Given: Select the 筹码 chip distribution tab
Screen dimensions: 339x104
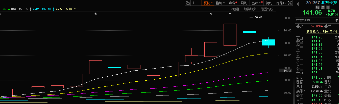Looking at the screenshot, I should (232, 3).
